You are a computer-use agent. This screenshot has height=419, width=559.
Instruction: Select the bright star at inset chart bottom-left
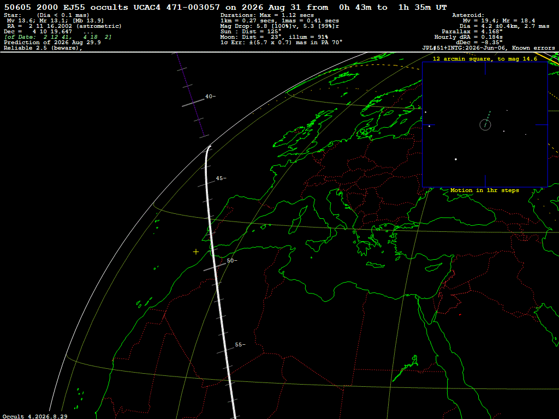(456, 159)
